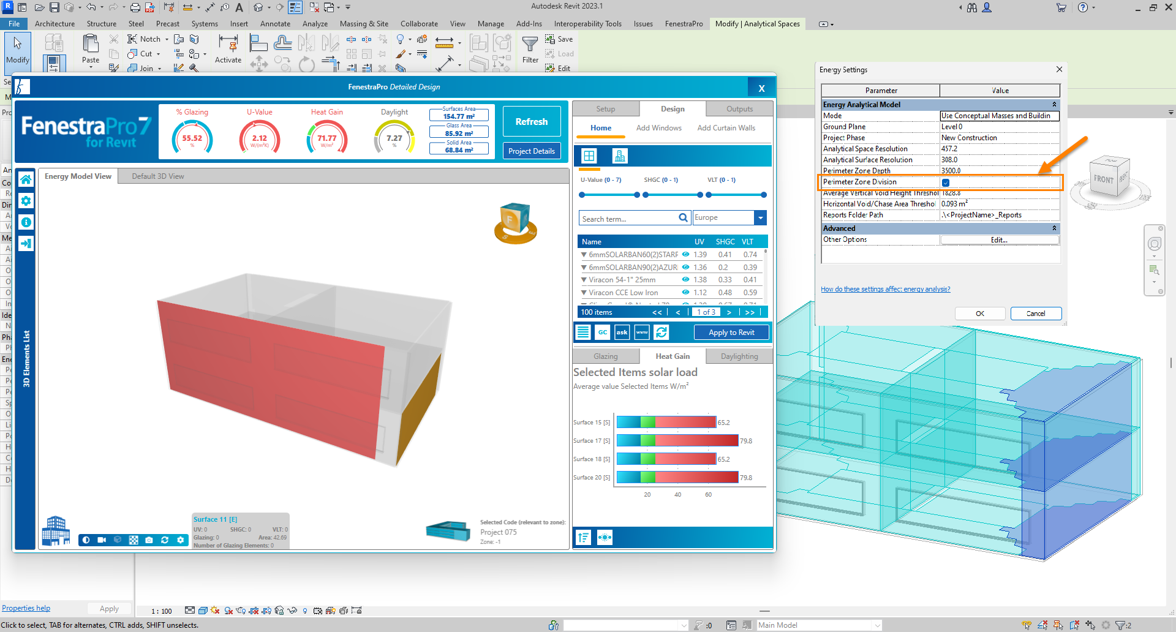Click the Project Details button
The image size is (1176, 632).
pyautogui.click(x=532, y=151)
